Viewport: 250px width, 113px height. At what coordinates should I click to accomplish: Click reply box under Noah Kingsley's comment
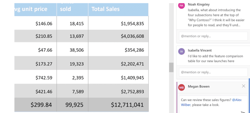click(213, 36)
